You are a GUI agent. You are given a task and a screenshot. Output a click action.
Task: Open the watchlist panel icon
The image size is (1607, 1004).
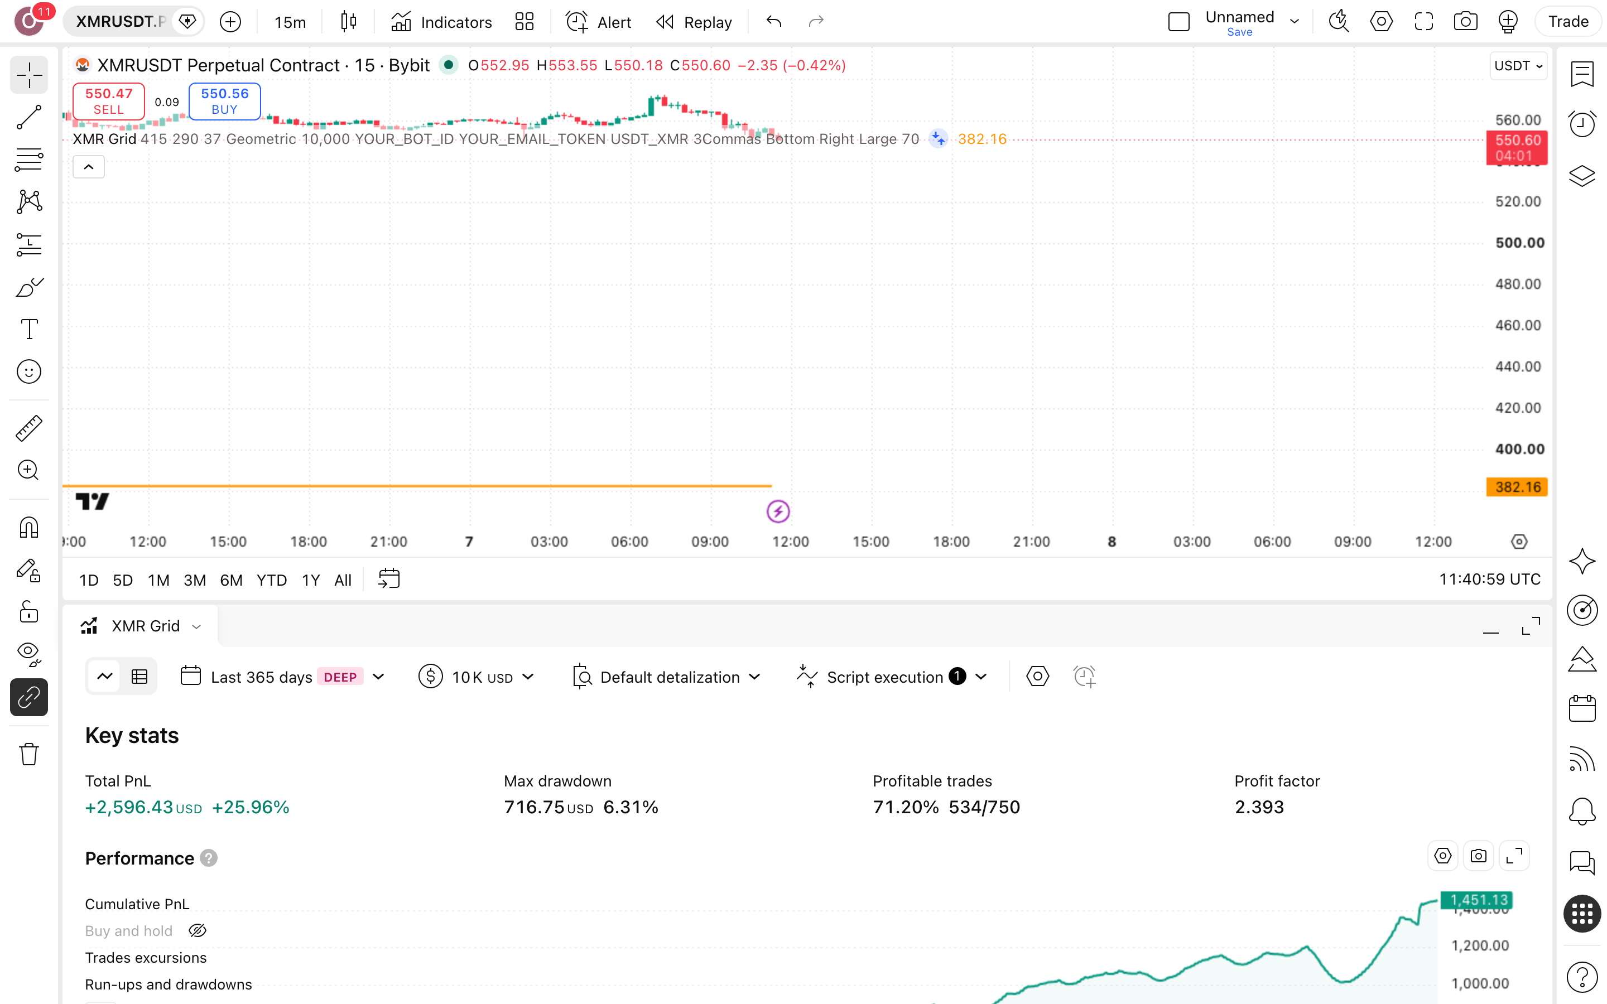click(x=1582, y=74)
